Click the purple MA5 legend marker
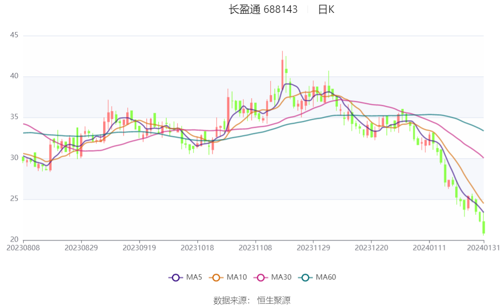This screenshot has width=504, height=306. coord(176,278)
